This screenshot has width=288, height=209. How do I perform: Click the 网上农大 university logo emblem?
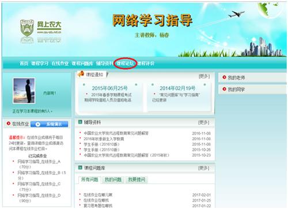click(27, 28)
